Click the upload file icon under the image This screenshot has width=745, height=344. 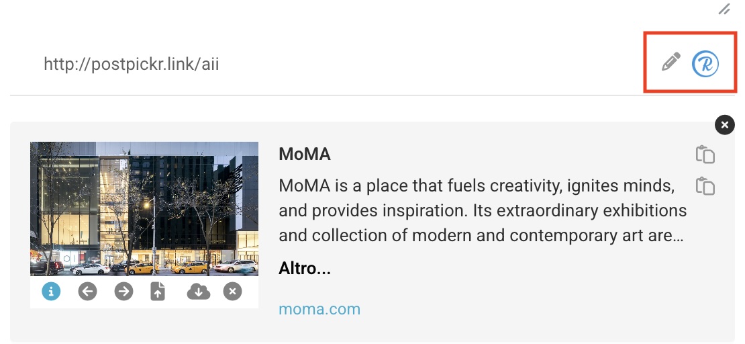[158, 292]
